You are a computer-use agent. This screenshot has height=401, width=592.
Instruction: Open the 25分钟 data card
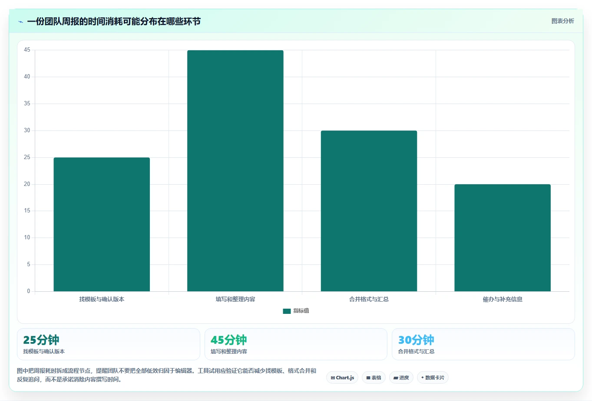pyautogui.click(x=109, y=344)
